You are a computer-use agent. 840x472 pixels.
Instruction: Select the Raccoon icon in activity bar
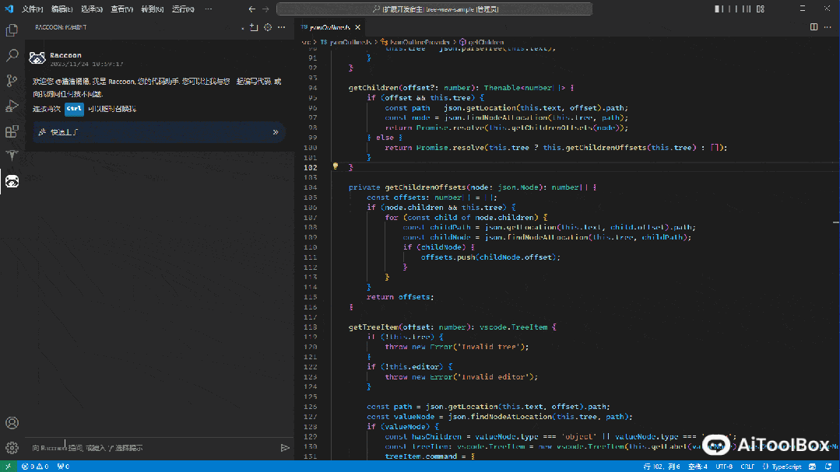(x=12, y=181)
